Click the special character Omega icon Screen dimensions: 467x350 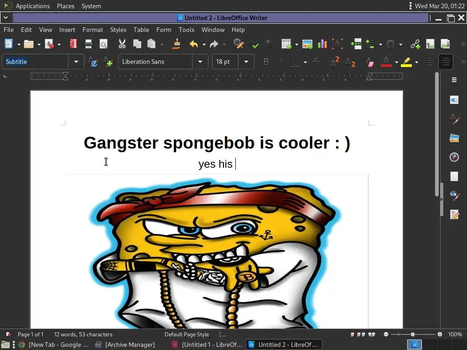[x=390, y=44]
